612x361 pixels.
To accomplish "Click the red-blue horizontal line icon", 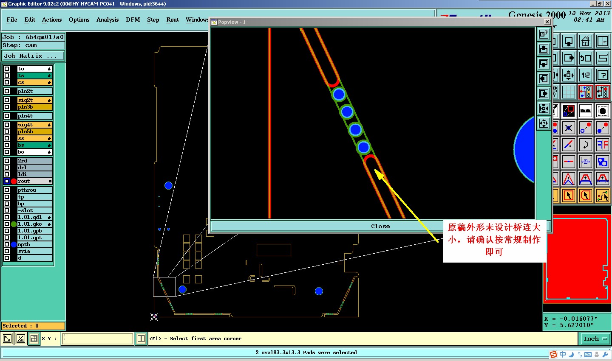I will click(569, 161).
